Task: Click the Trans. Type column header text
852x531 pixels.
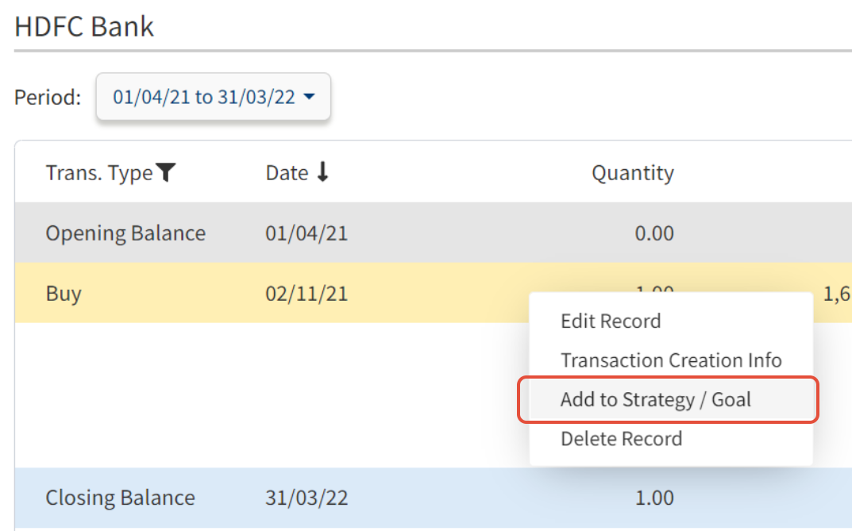Action: (98, 173)
